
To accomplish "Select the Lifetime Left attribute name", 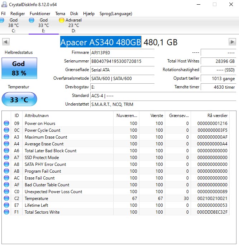I will (36, 205).
